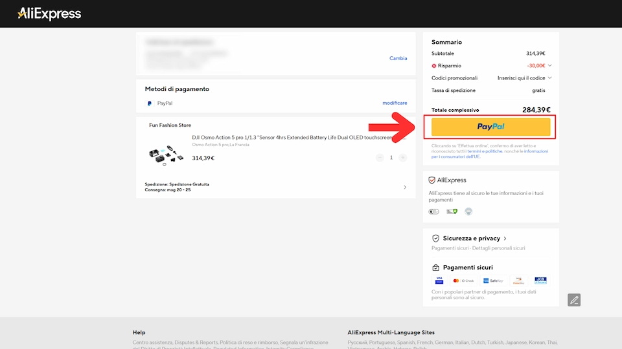Click Cambia to change shipping address
The height and width of the screenshot is (349, 622).
(x=398, y=58)
